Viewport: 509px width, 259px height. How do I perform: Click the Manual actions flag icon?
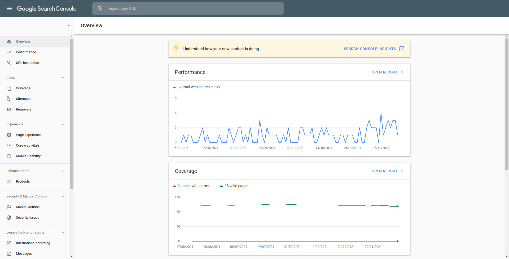point(9,207)
